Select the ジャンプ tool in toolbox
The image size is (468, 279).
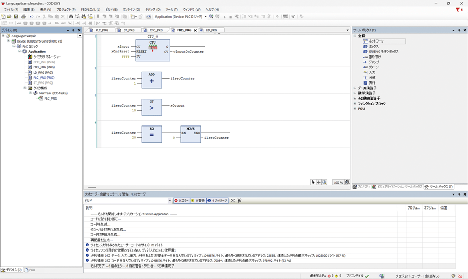tap(373, 62)
